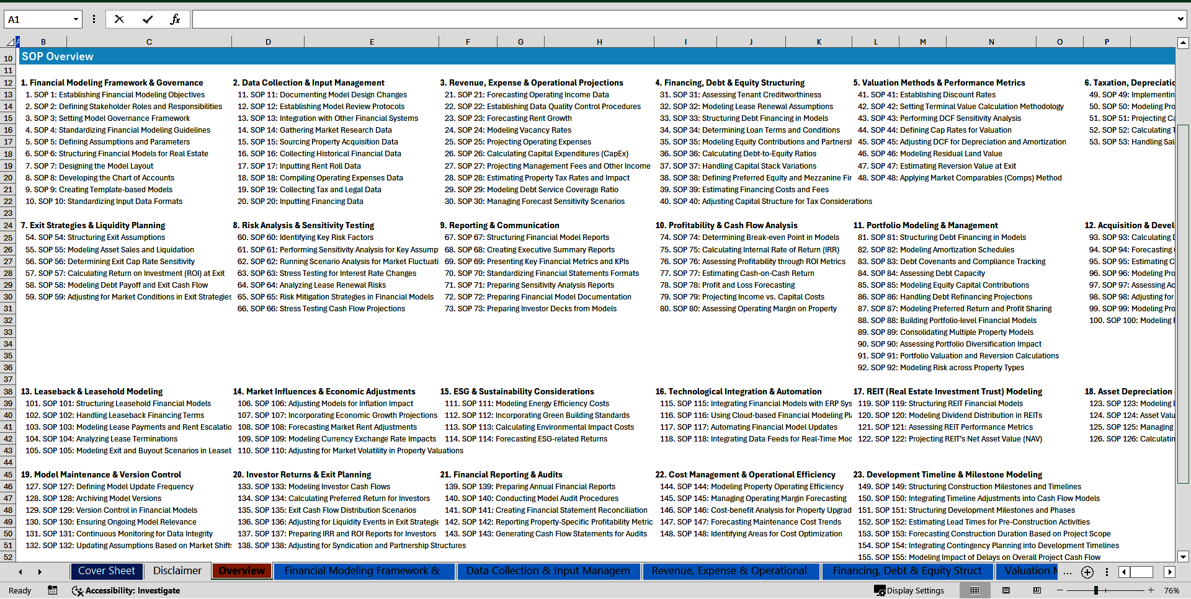Screen dimensions: 1191x599
Task: Add a new worksheet with the plus icon
Action: (1087, 572)
